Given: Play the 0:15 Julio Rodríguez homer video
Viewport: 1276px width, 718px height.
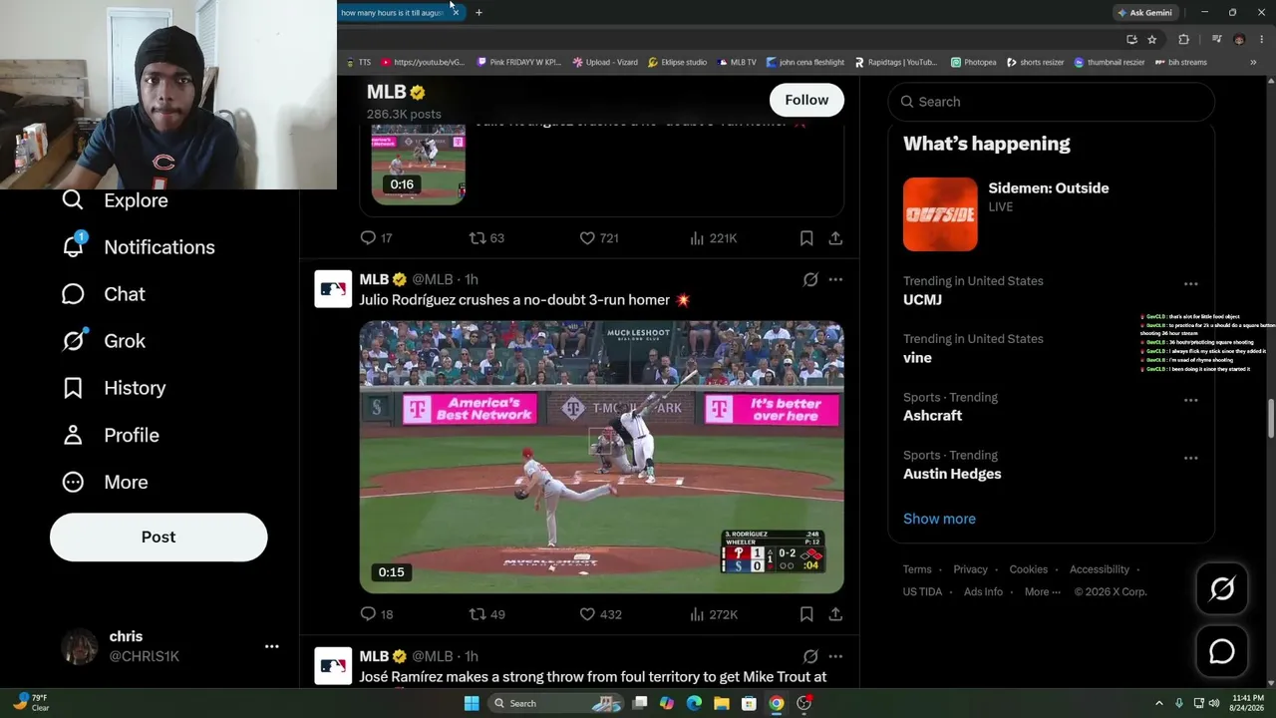Looking at the screenshot, I should (601, 457).
